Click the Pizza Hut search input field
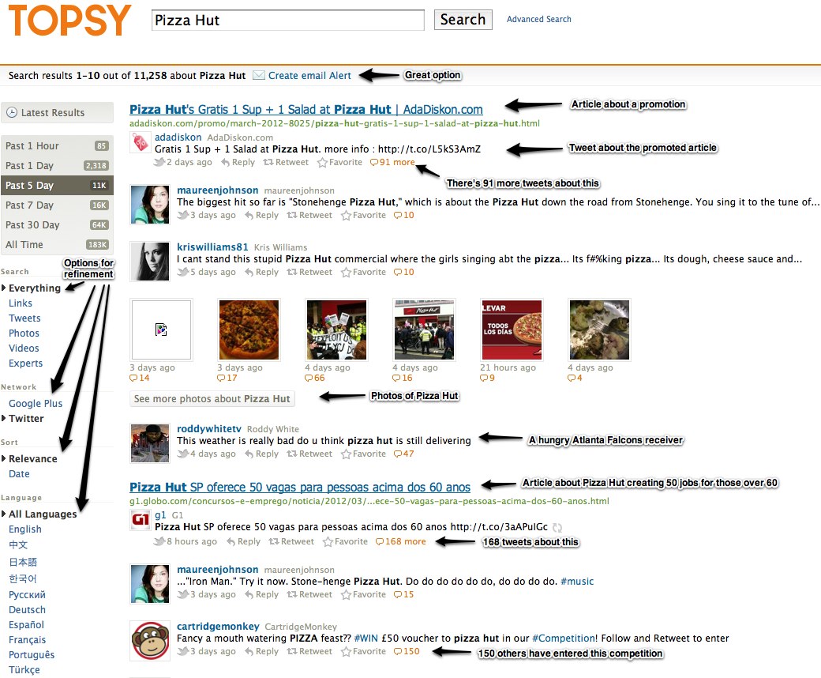 point(288,20)
